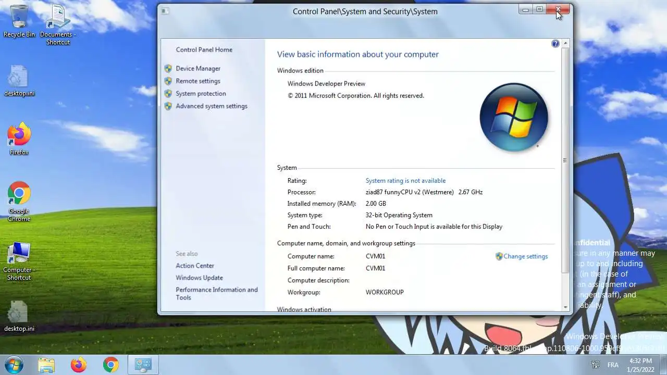Click the '2.00 GB' installed memory value
The width and height of the screenshot is (667, 375).
pyautogui.click(x=376, y=204)
